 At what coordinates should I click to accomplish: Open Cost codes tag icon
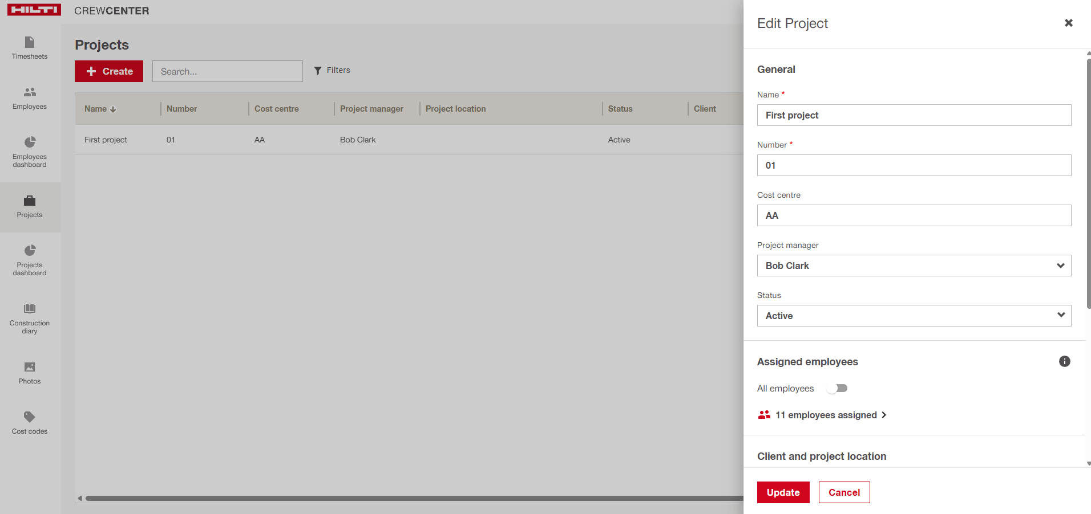30,417
